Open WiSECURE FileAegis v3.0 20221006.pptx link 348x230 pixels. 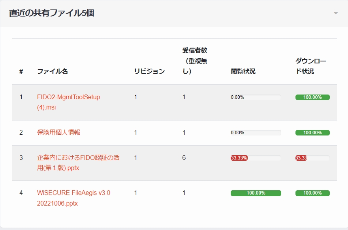click(73, 198)
